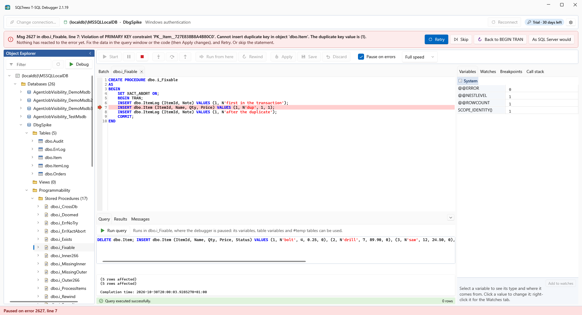Image resolution: width=582 pixels, height=315 pixels.
Task: Click the green Debug button
Action: pyautogui.click(x=79, y=64)
